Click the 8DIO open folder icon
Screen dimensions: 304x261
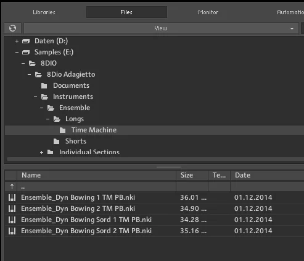click(32, 64)
